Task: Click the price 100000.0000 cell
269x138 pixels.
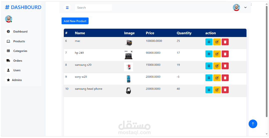Action: pos(154,41)
